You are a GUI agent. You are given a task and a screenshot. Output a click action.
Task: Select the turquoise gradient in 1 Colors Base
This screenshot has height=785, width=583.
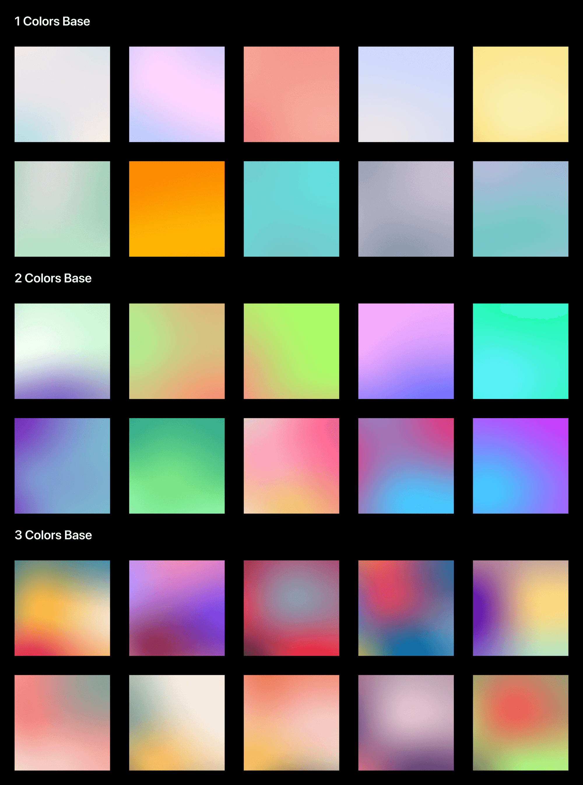click(292, 209)
